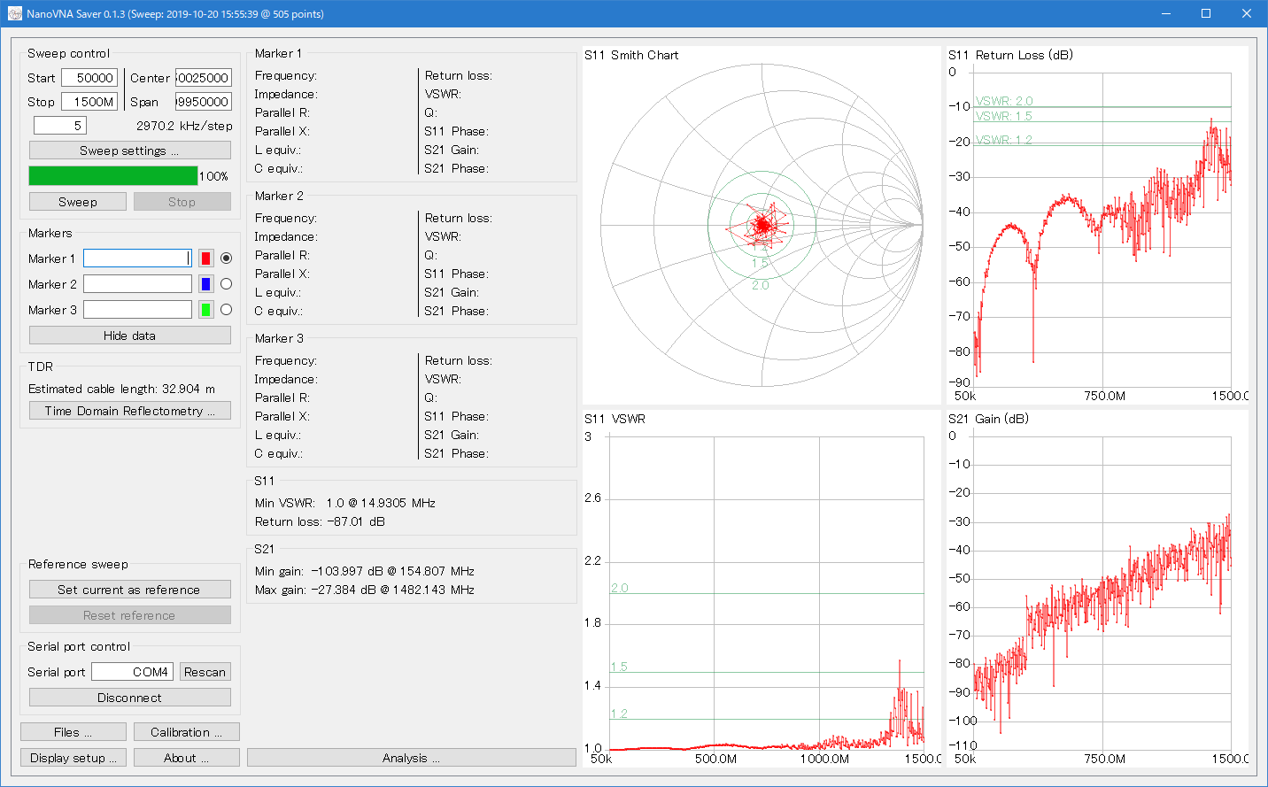Focus the Marker 3 frequency input
The width and height of the screenshot is (1268, 787).
click(x=137, y=310)
